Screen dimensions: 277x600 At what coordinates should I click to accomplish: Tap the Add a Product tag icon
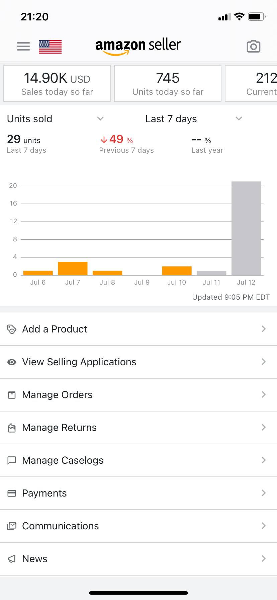(12, 329)
